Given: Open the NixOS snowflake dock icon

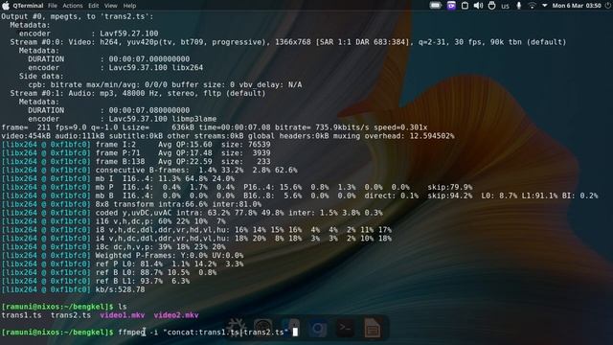Looking at the screenshot, I should coord(236,327).
